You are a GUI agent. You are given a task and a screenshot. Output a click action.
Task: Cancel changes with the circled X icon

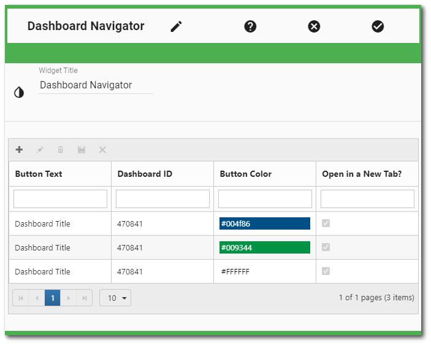pos(314,26)
